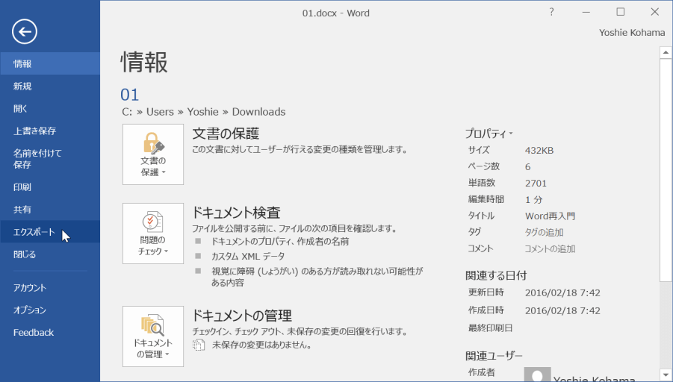Open the ドキュメントの管理 dropdown button
Viewport: 673px width, 382px height.
click(153, 336)
